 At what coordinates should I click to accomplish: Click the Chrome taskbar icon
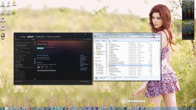pos(16,108)
